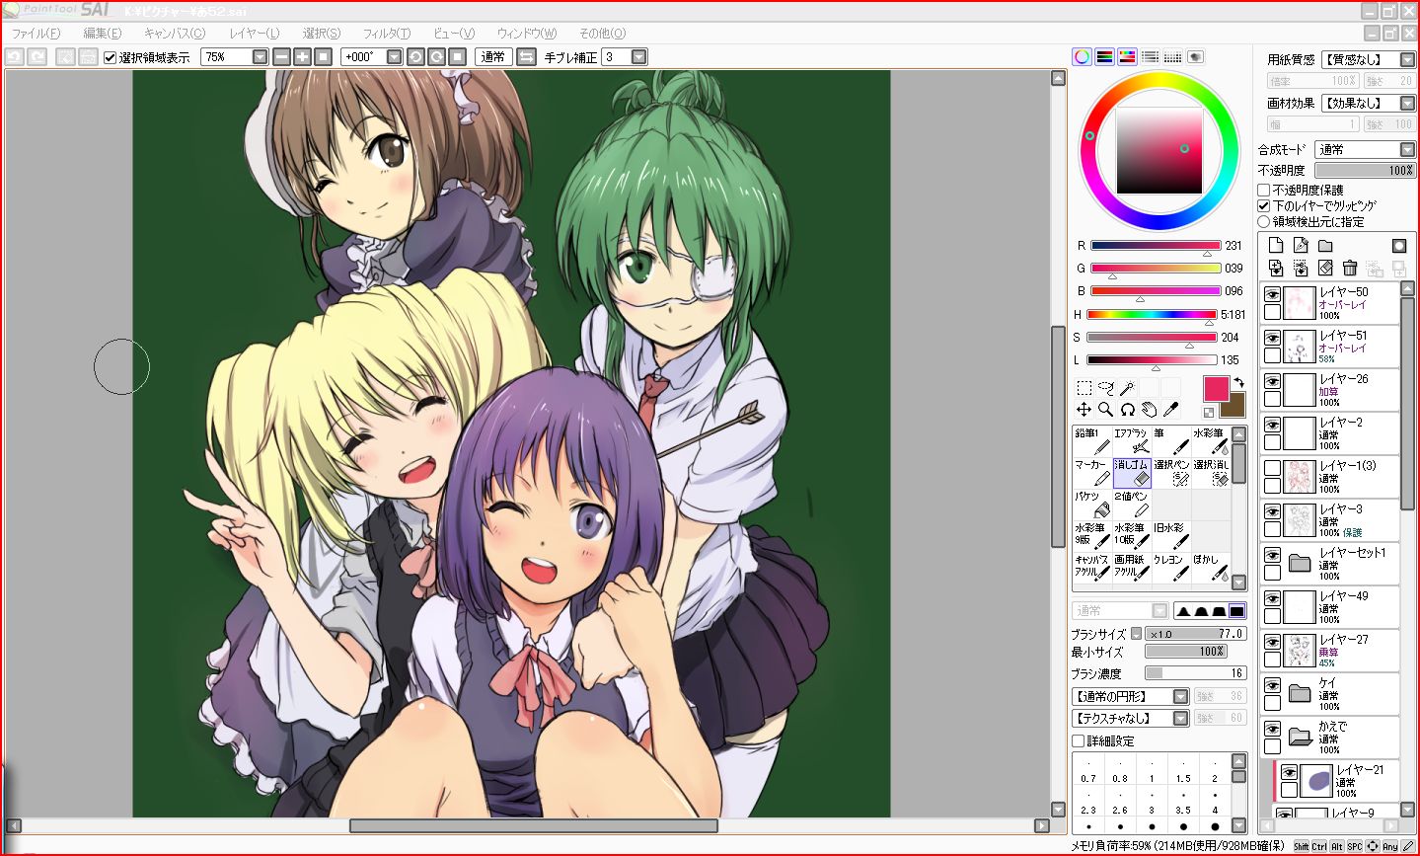
Task: Select the クレヨン crayon tool
Action: (1171, 568)
